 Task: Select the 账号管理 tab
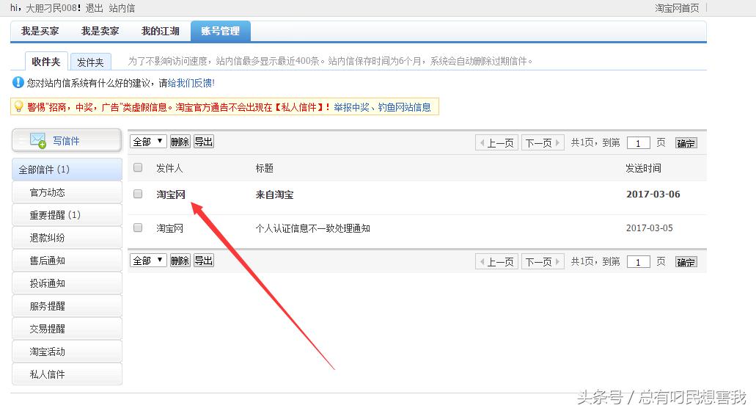click(220, 31)
